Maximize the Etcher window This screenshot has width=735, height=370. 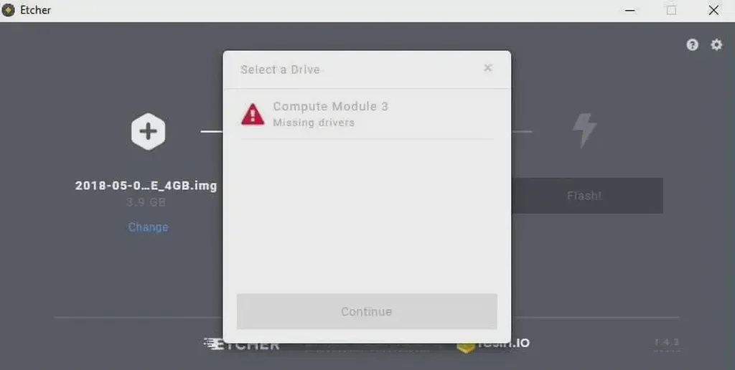(672, 10)
